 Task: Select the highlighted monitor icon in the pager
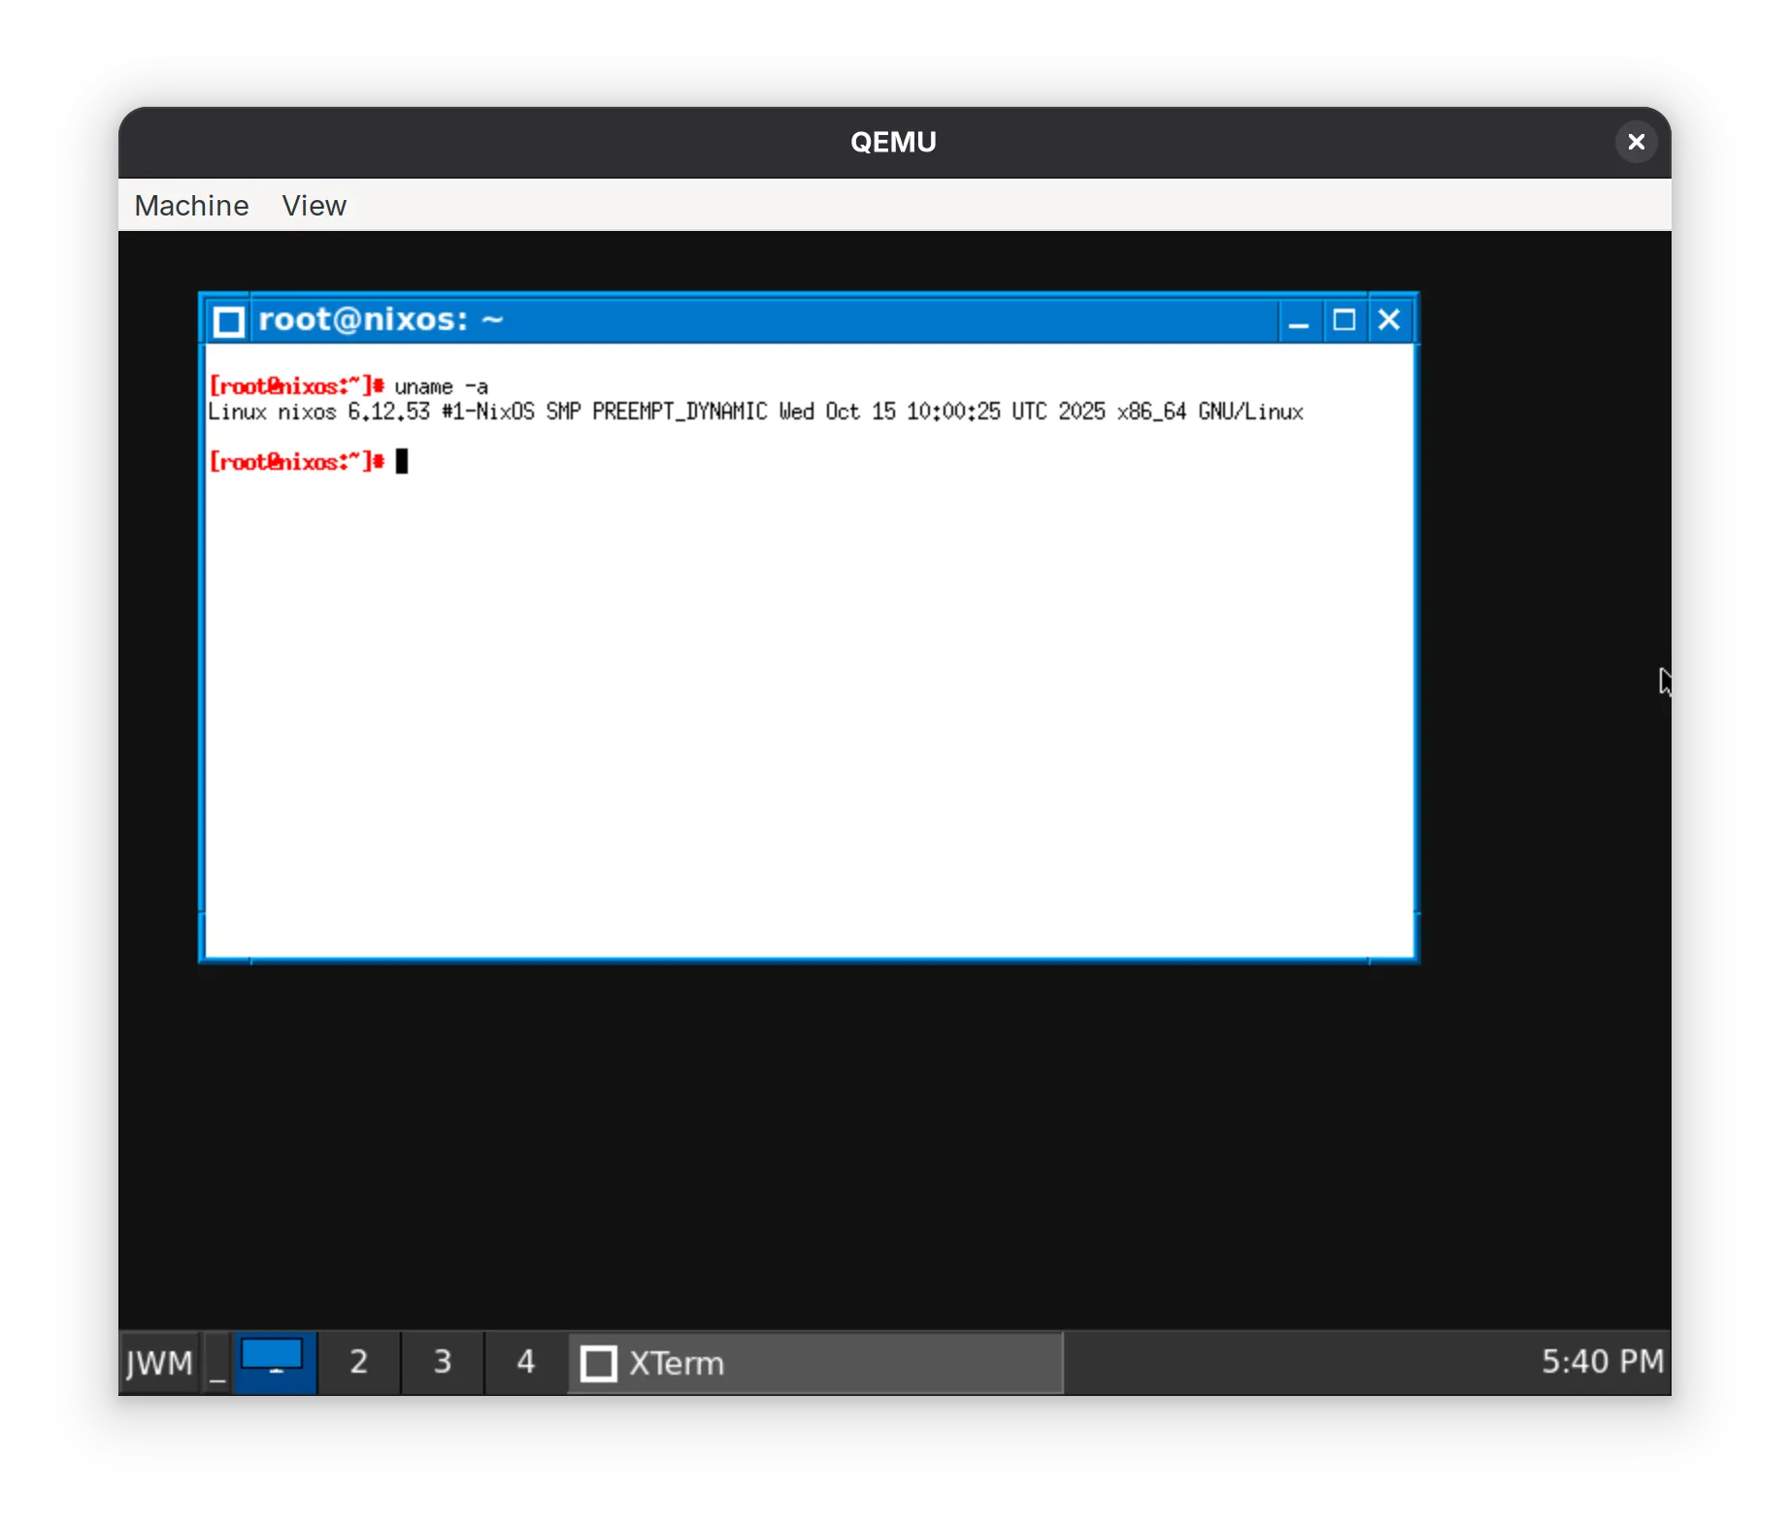point(275,1362)
